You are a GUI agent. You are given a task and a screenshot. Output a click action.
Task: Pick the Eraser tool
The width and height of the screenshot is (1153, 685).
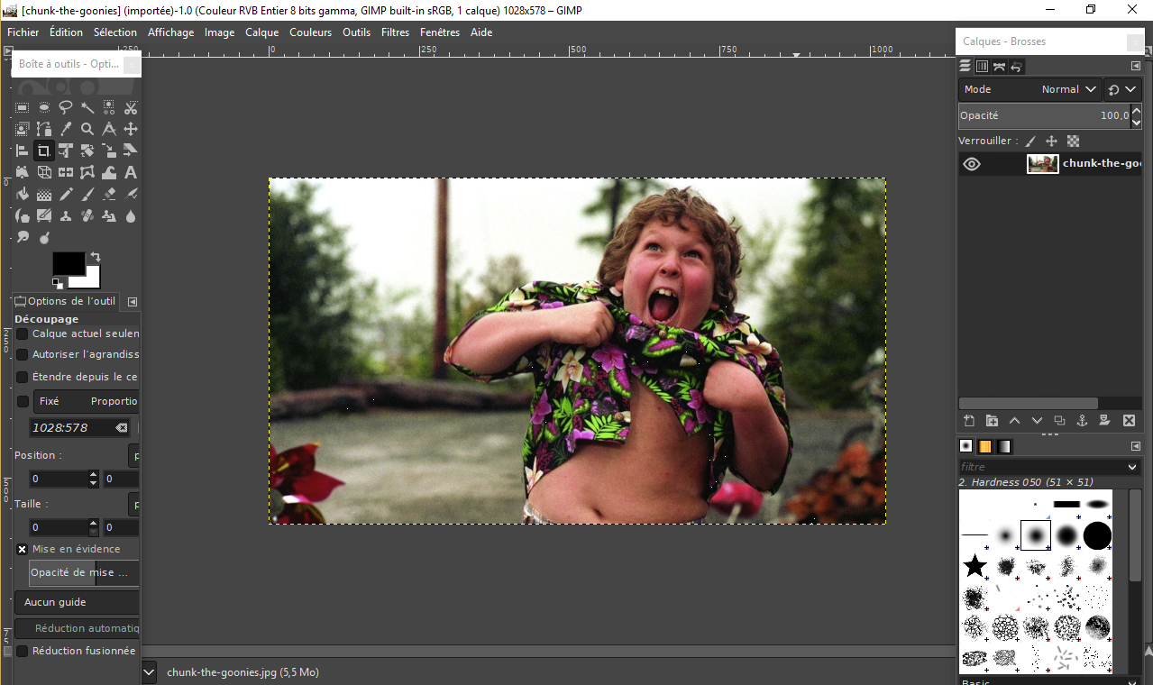coord(109,194)
